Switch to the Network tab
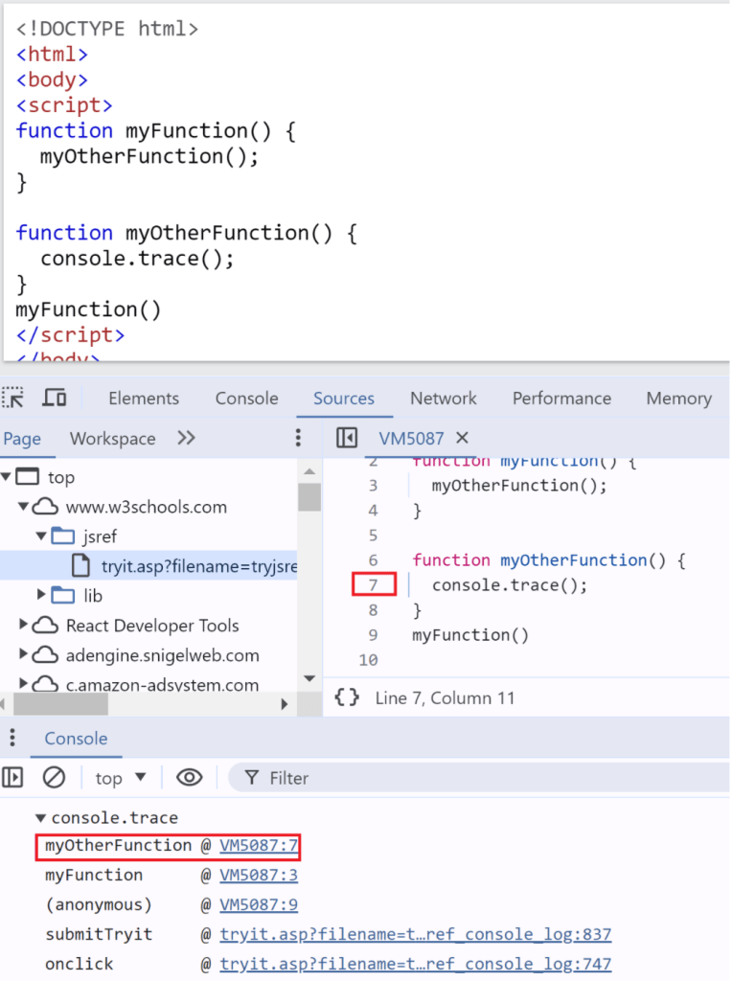732x981 pixels. pyautogui.click(x=443, y=399)
